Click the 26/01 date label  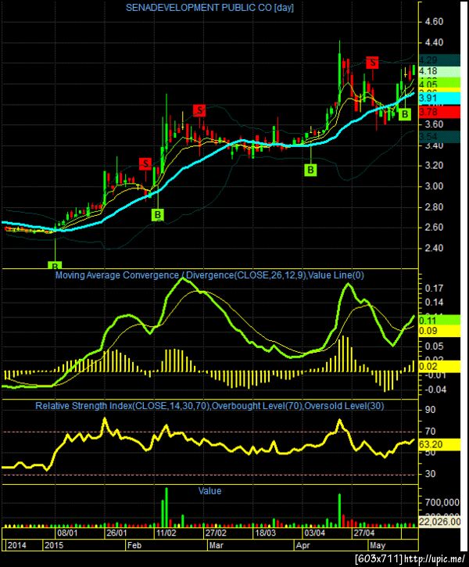[116, 533]
